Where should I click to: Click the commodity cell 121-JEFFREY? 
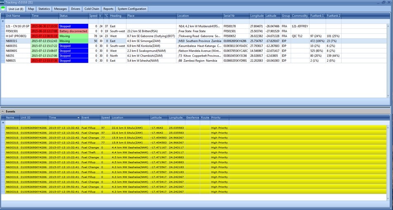[300, 26]
